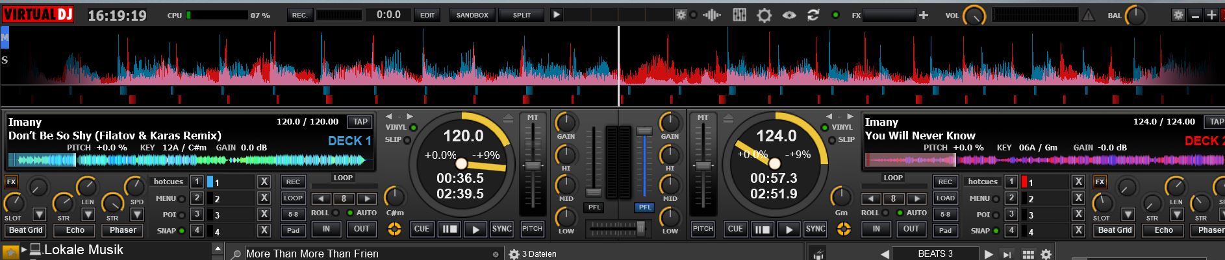Open the waveform view icon in top bar
1225x260 pixels.
[x=712, y=15]
